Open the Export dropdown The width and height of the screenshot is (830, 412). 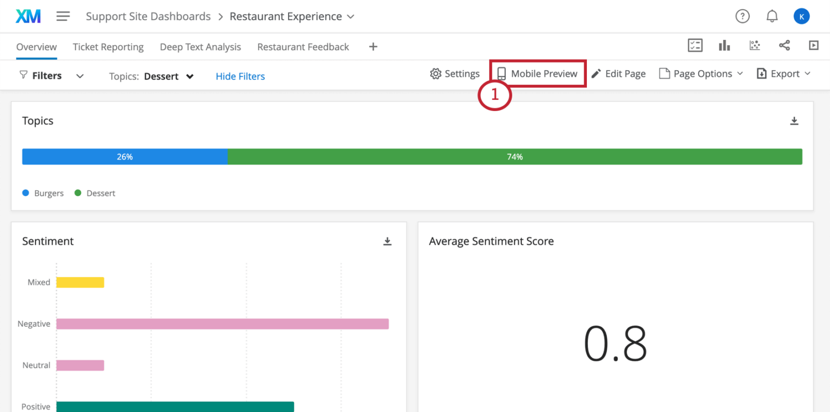pyautogui.click(x=784, y=74)
